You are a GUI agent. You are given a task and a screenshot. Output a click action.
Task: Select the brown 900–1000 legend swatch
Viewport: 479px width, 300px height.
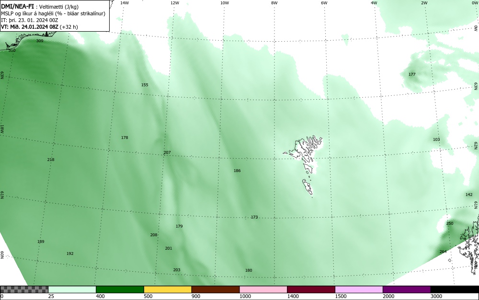216,289
